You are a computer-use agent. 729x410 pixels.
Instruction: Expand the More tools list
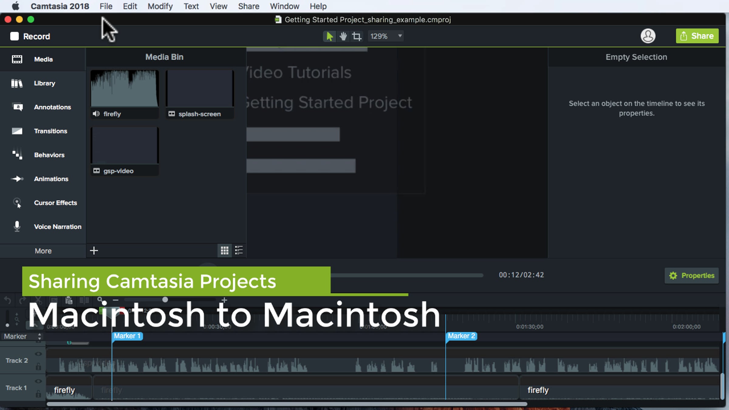[43, 251]
